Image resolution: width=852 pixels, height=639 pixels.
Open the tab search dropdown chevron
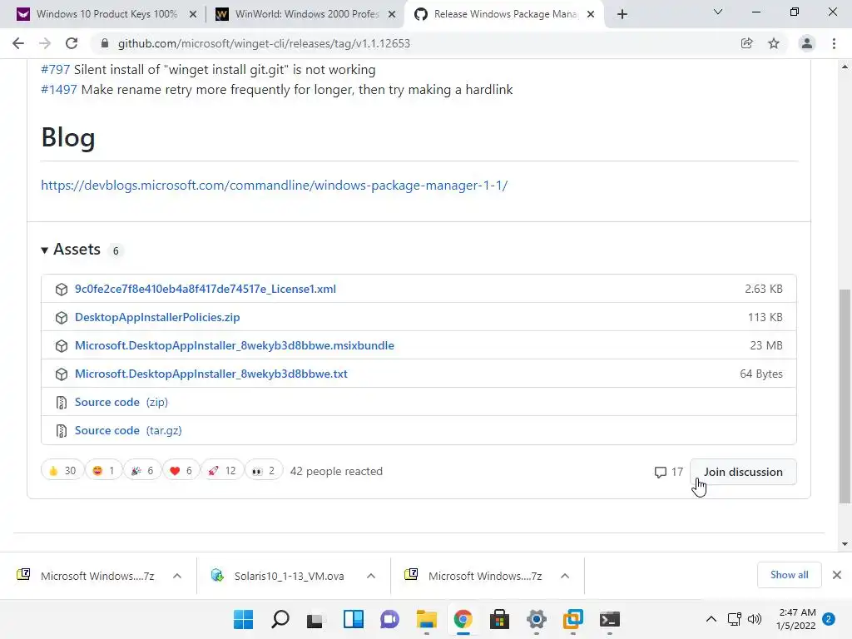[718, 12]
